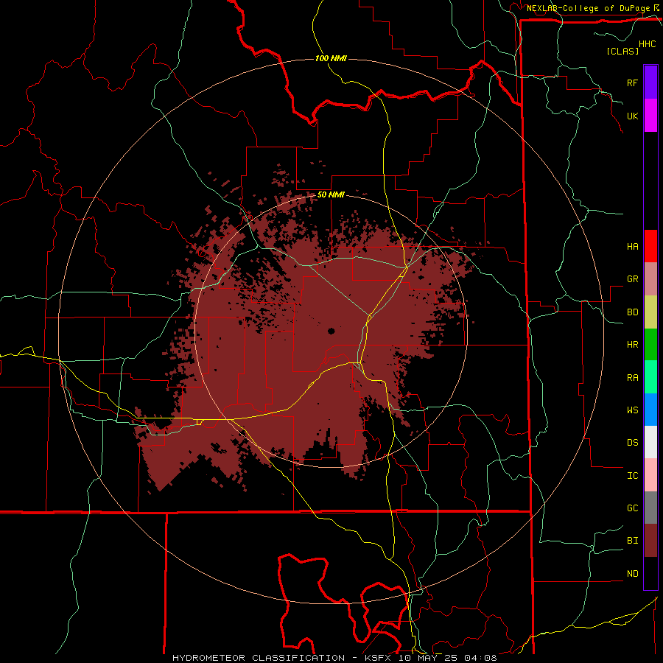Click the IC light pink legend swatch
663x663 pixels.
[x=650, y=475]
